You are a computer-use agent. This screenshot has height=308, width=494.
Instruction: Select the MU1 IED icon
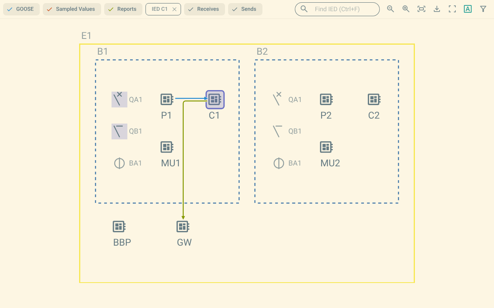[167, 147]
